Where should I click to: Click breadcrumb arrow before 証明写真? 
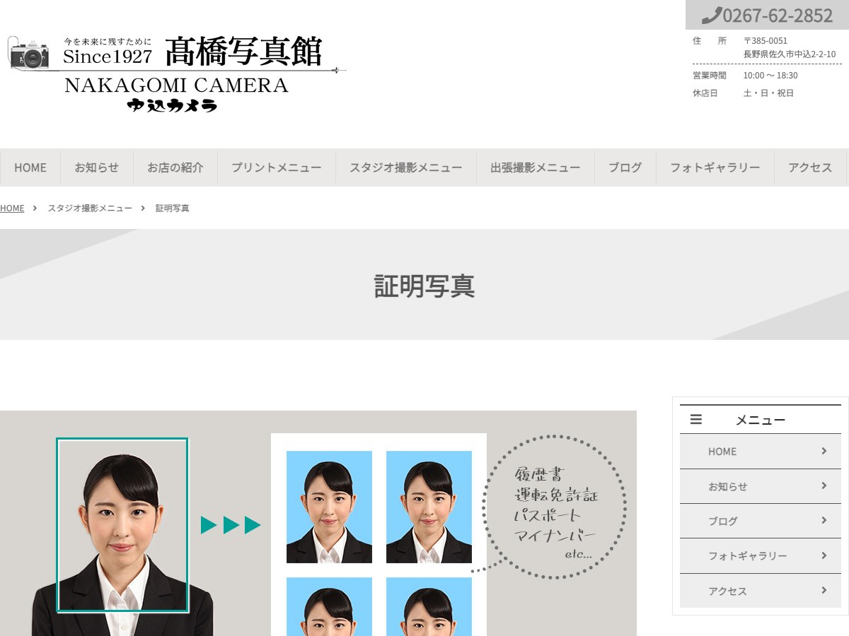(143, 208)
